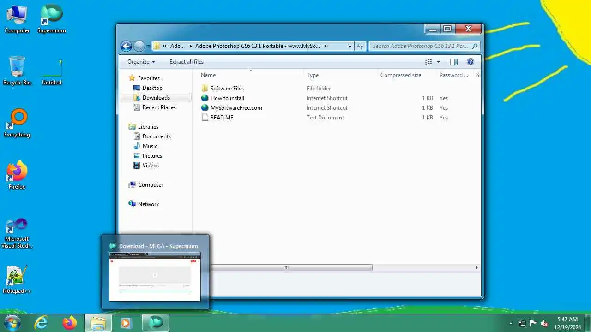This screenshot has height=332, width=591.
Task: Select Network in the navigation pane
Action: tap(148, 204)
